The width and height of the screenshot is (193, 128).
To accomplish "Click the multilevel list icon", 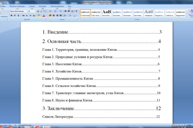I will [61, 11].
